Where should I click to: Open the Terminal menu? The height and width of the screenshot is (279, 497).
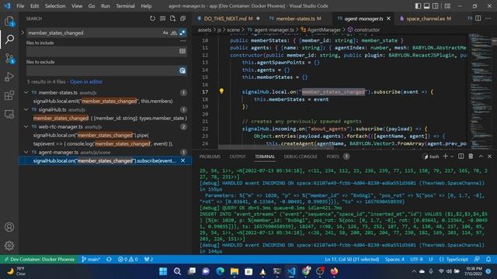click(x=125, y=6)
